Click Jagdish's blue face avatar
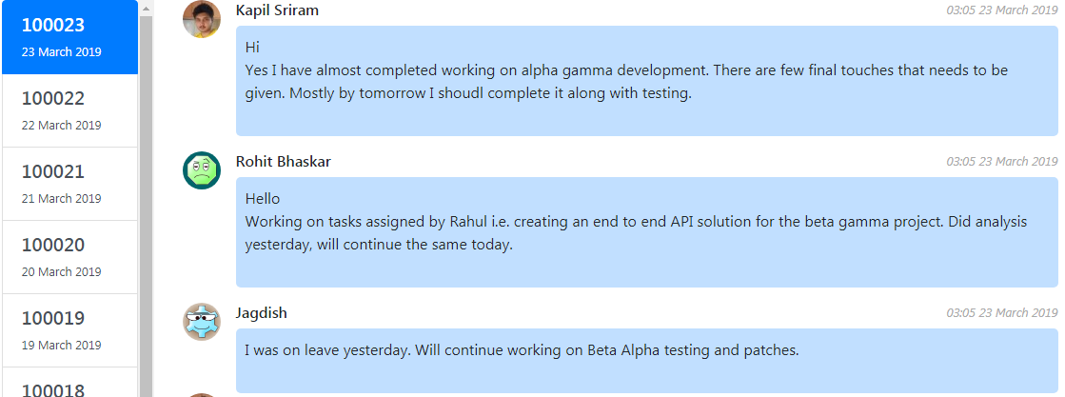1065x397 pixels. pyautogui.click(x=202, y=322)
